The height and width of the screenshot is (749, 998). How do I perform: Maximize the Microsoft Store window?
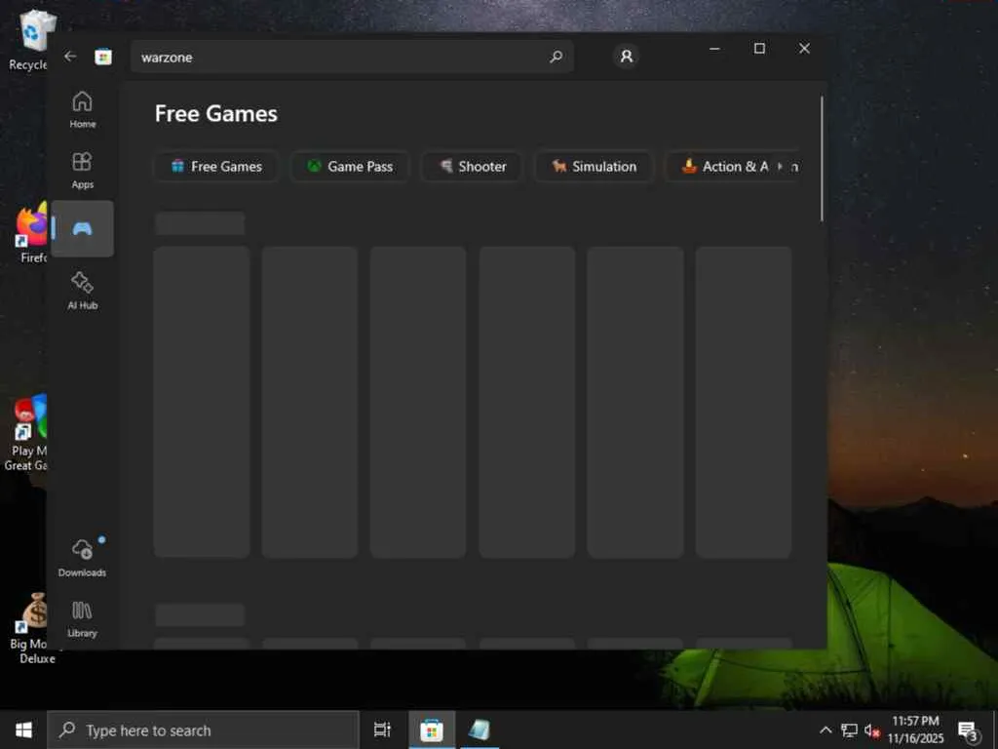(x=759, y=49)
